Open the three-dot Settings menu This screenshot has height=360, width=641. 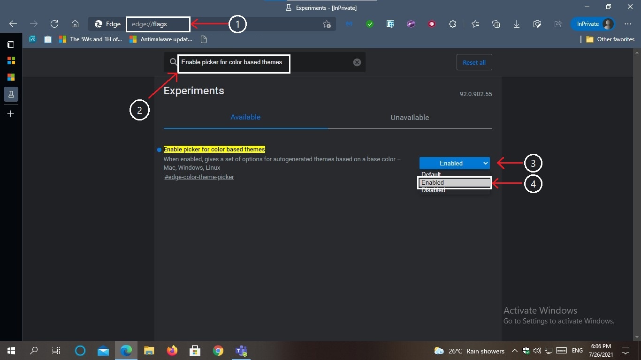[x=627, y=24]
